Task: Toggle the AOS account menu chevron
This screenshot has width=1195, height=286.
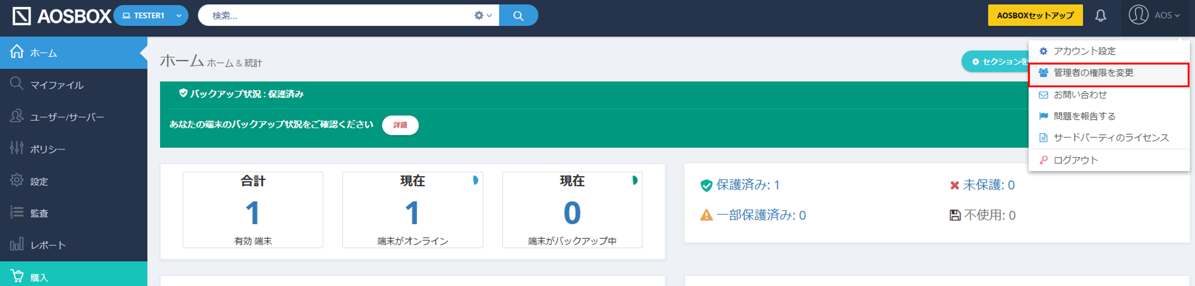Action: (1177, 16)
